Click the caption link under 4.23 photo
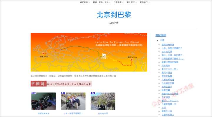This screenshot has width=212, height=117. pos(73,113)
